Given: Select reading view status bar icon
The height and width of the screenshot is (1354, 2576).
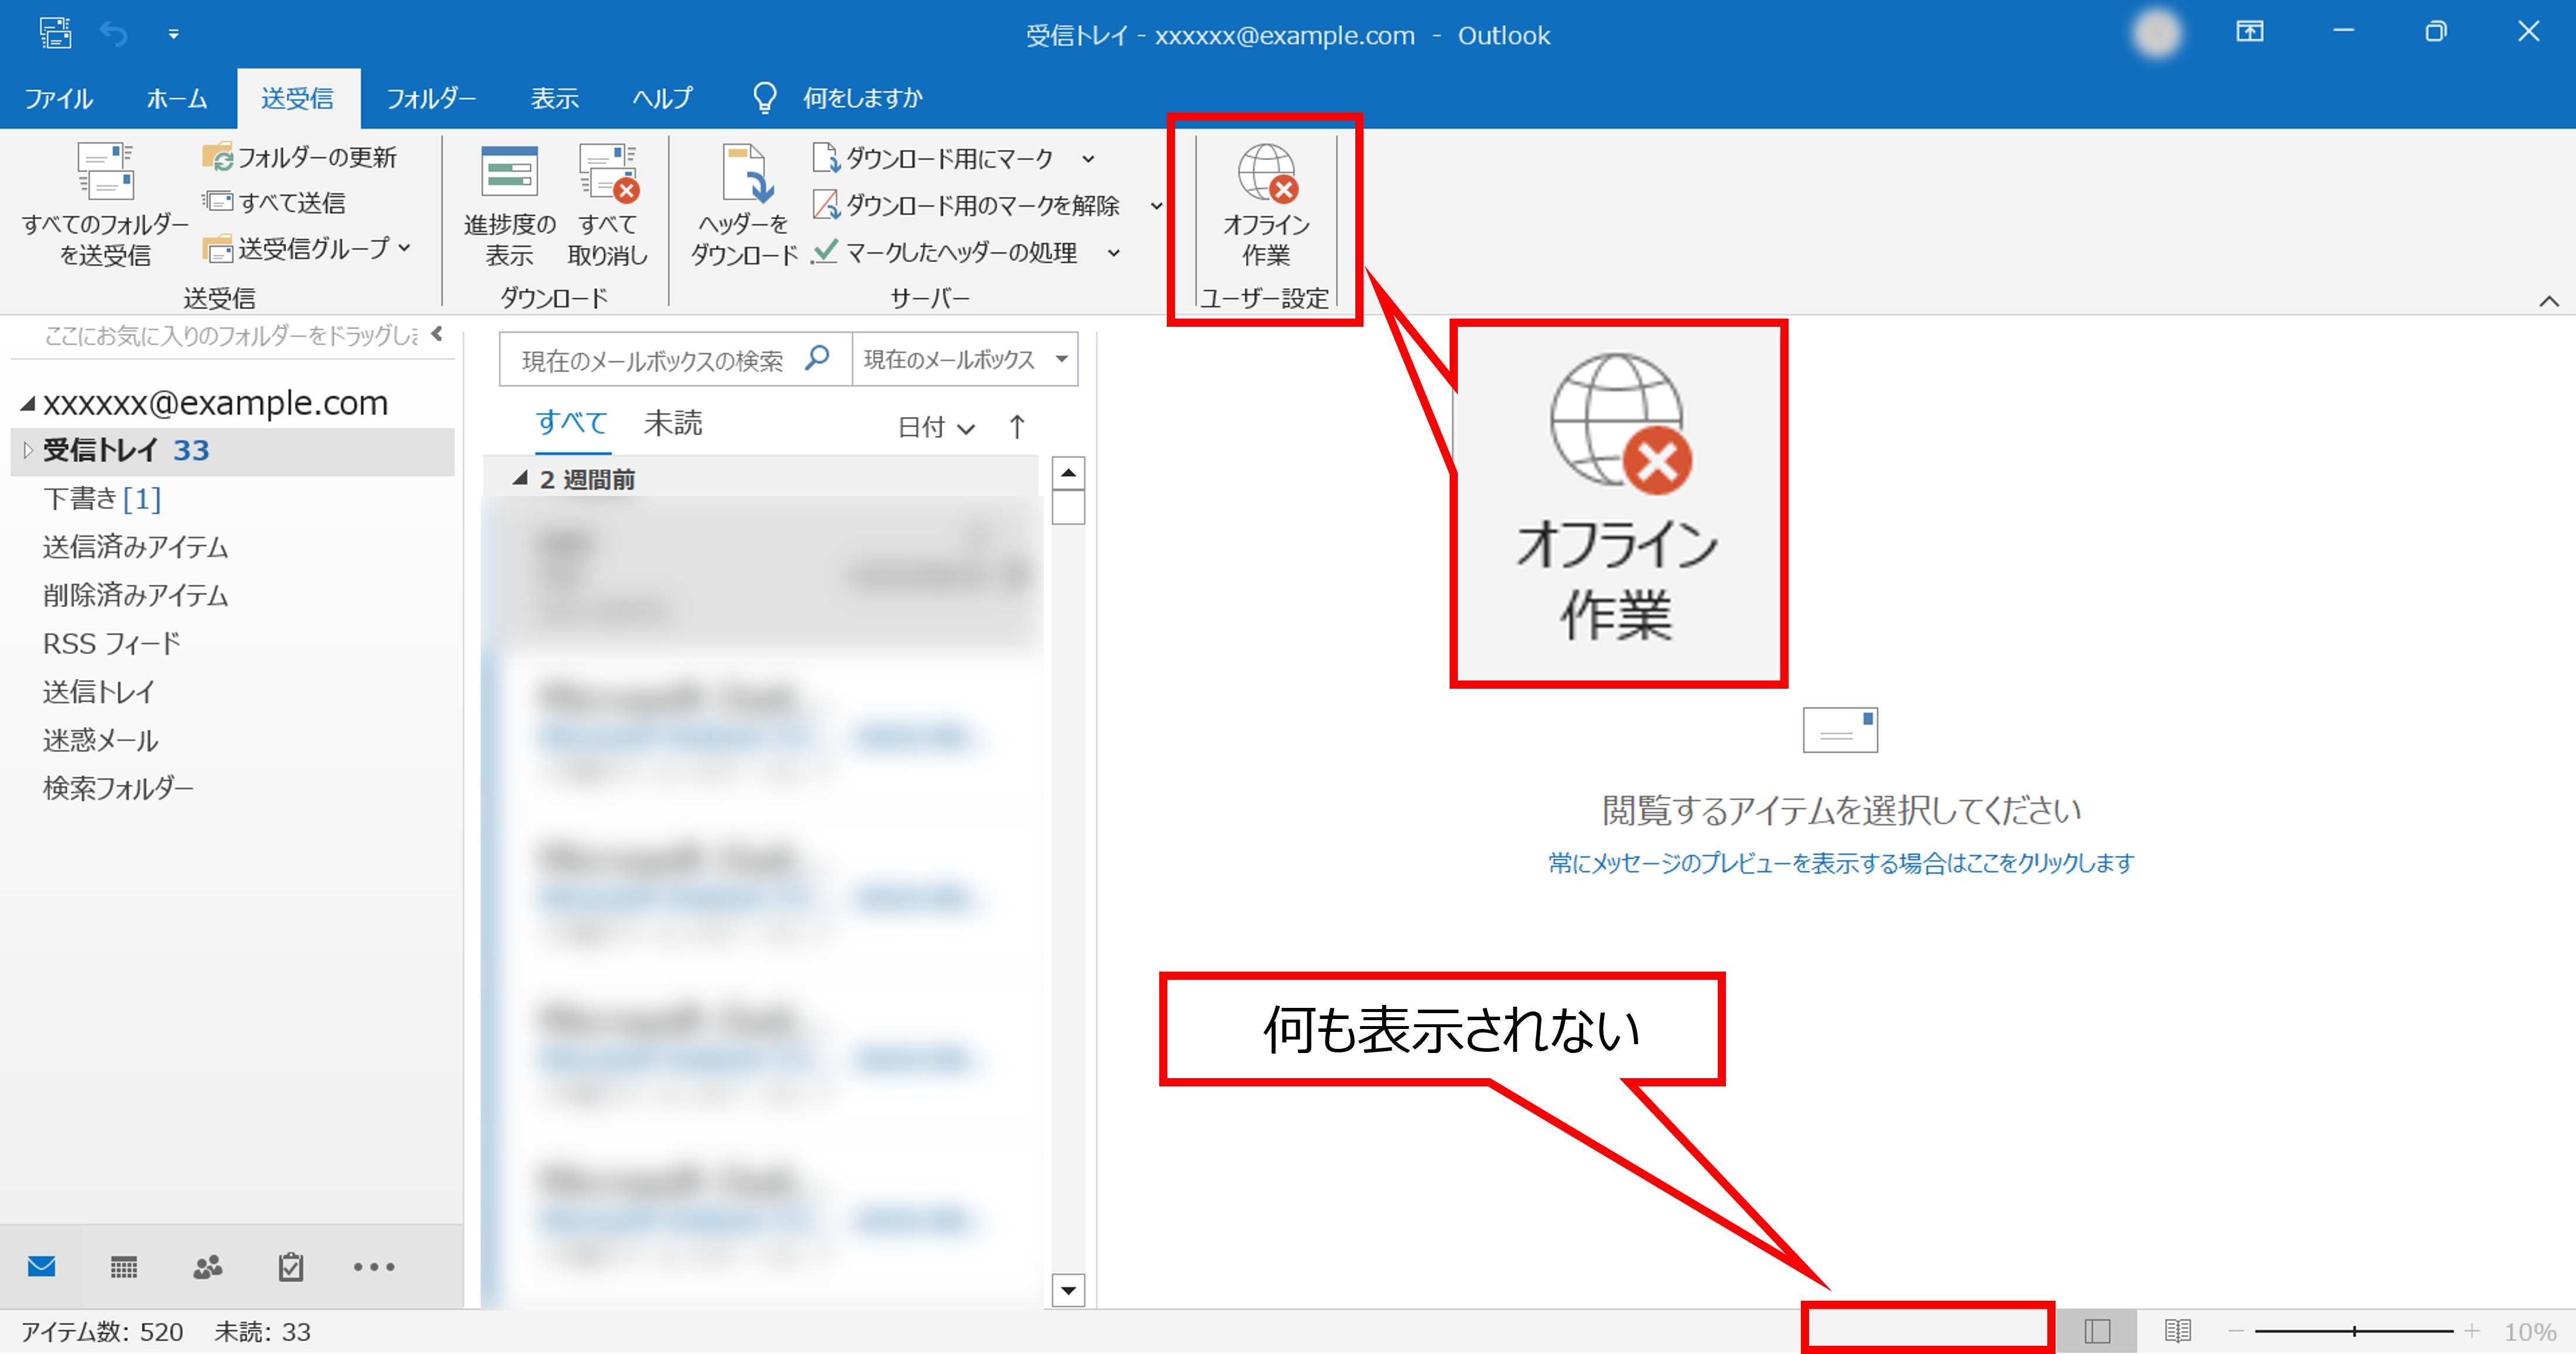Looking at the screenshot, I should click(2178, 1331).
